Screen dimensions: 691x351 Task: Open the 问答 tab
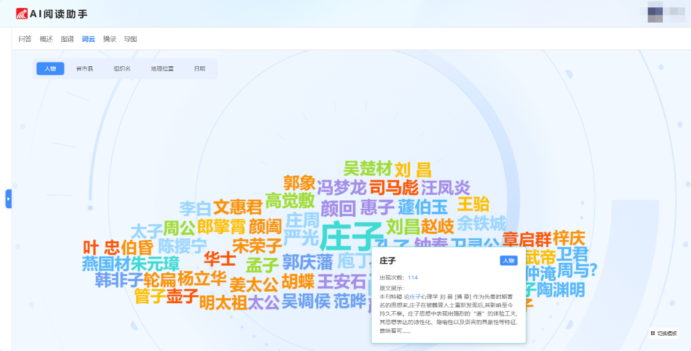(x=25, y=39)
